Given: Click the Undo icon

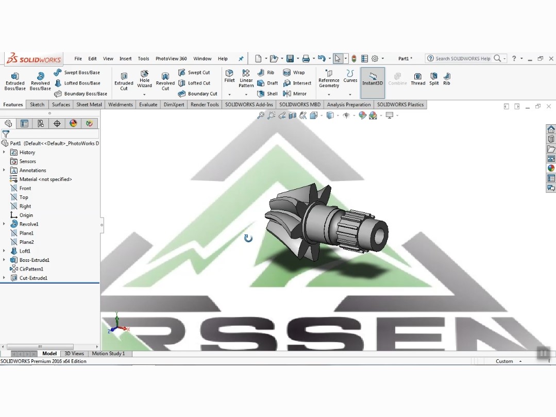Looking at the screenshot, I should pyautogui.click(x=322, y=59).
